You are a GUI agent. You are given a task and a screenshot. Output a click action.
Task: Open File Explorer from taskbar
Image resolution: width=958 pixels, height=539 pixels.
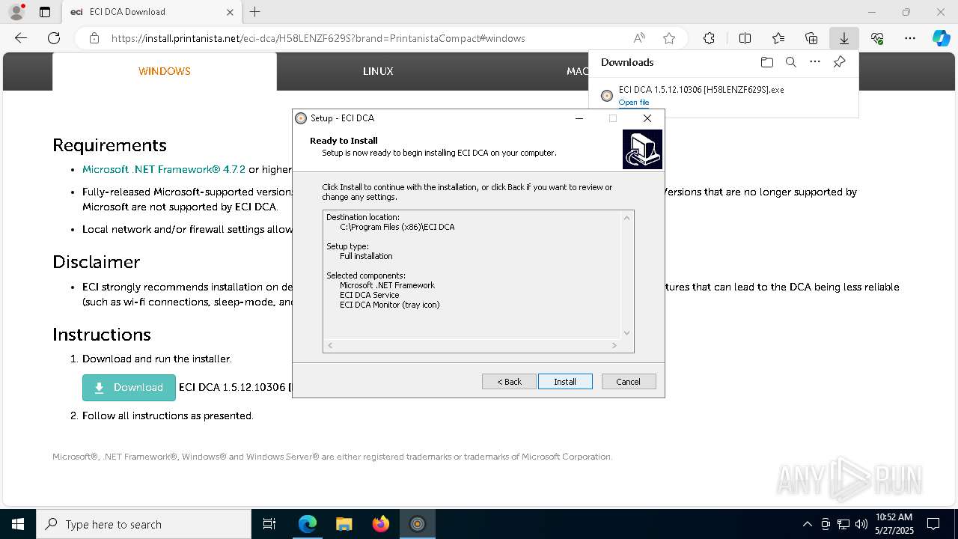(344, 524)
